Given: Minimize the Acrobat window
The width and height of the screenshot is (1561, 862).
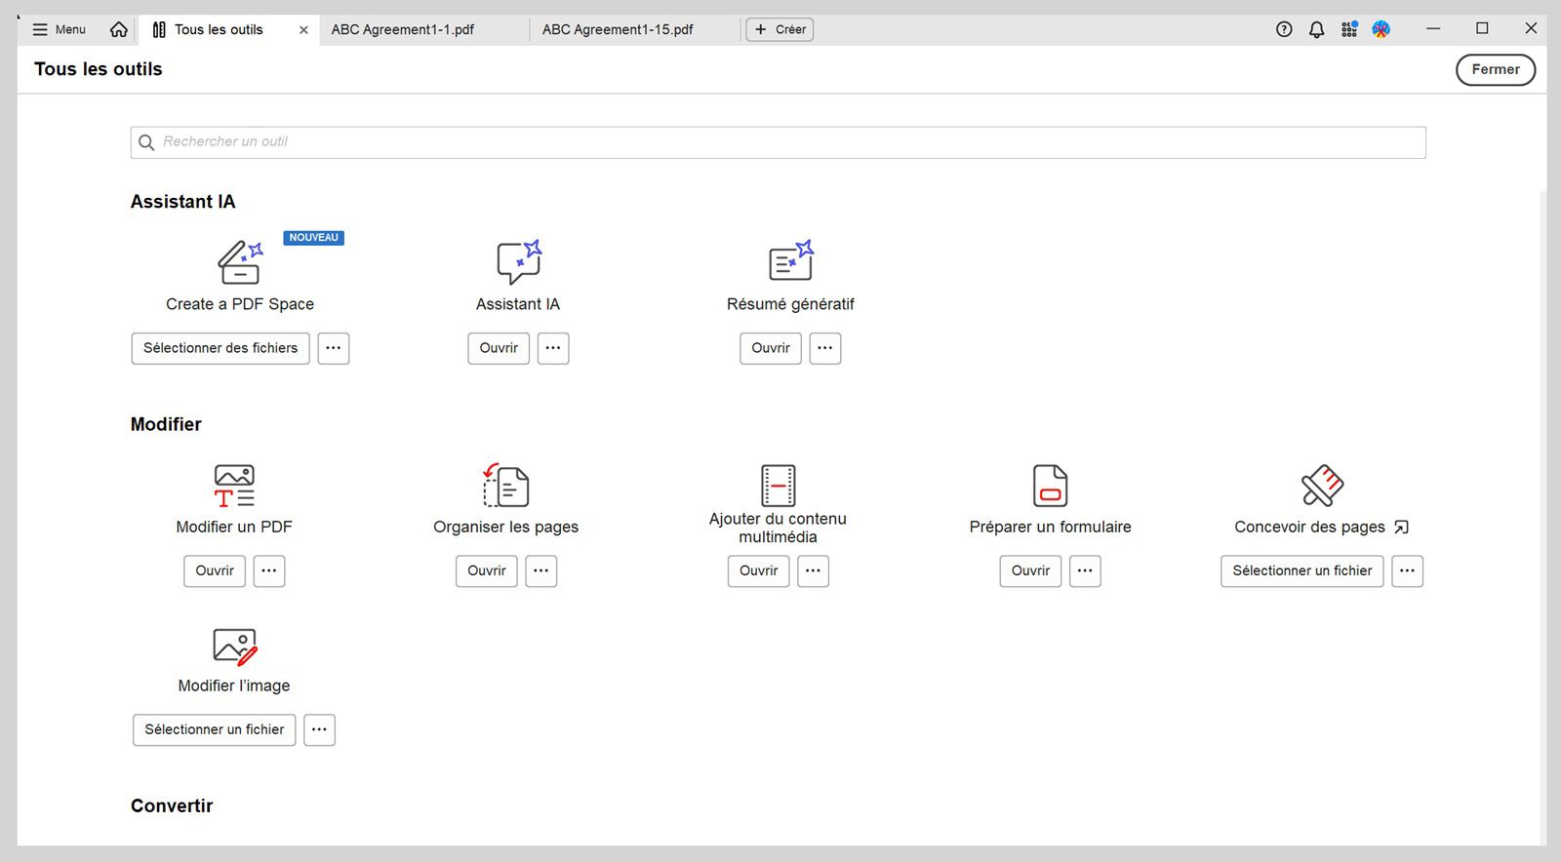Looking at the screenshot, I should coord(1433,28).
